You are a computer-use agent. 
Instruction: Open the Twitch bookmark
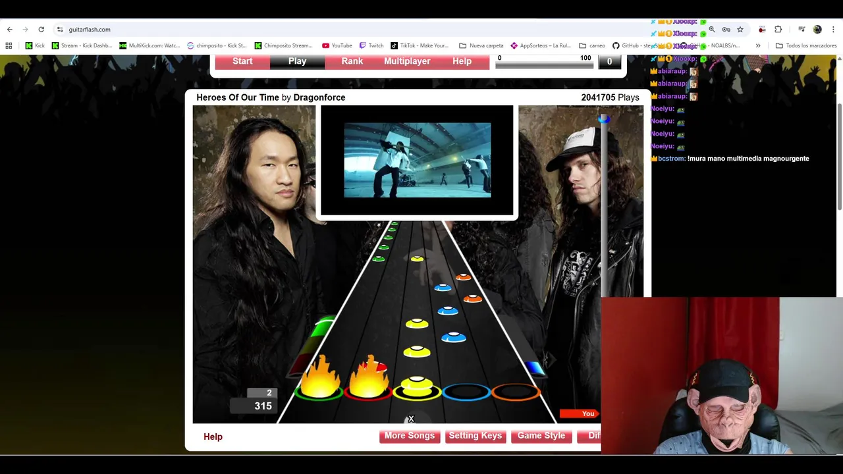pos(371,45)
